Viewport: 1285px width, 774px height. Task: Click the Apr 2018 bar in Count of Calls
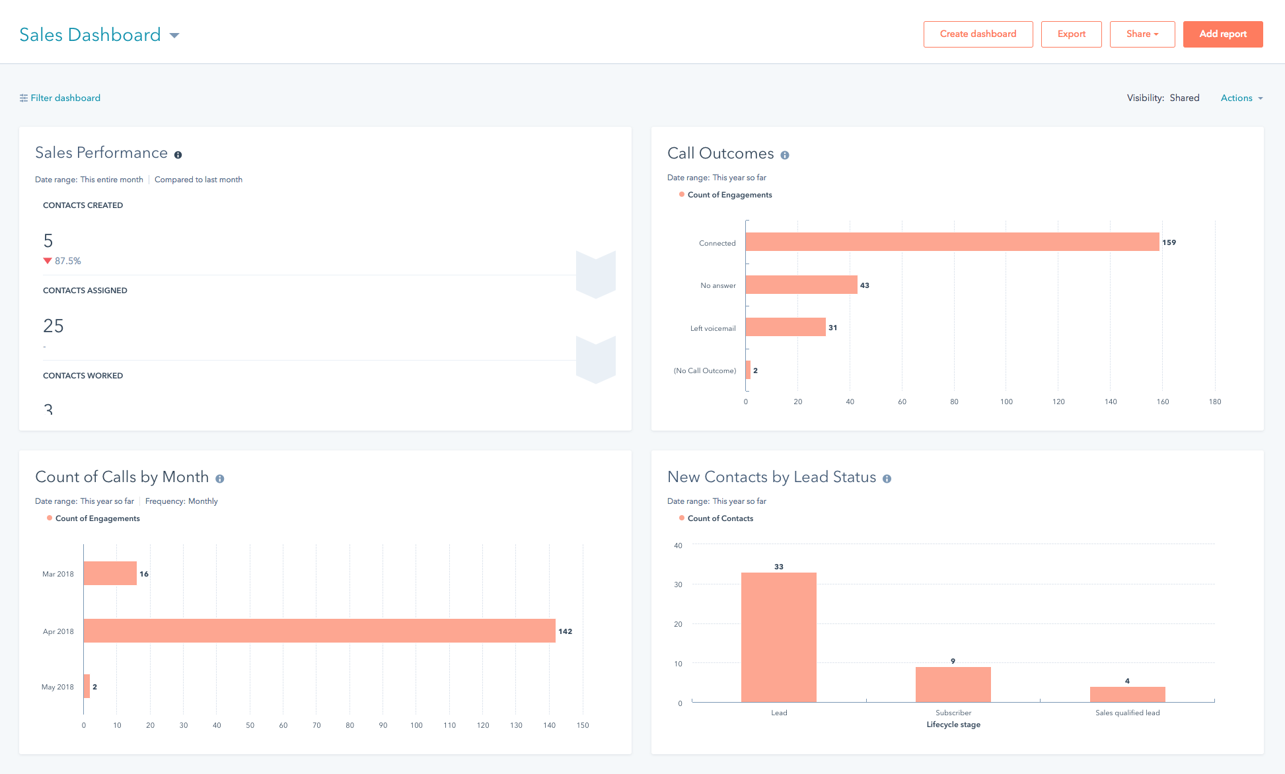[321, 631]
